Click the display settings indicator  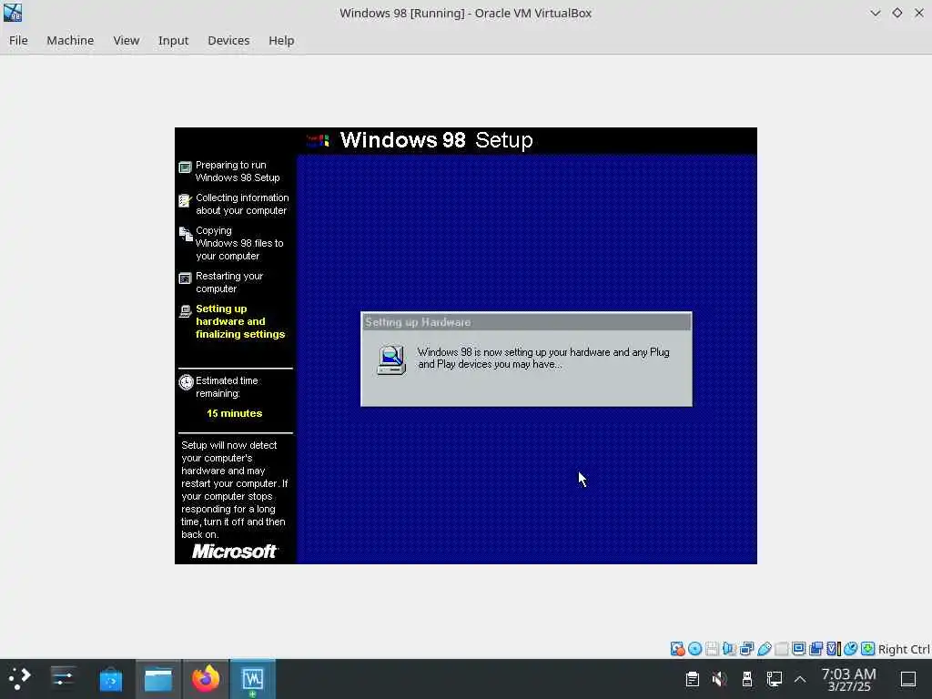pos(798,648)
